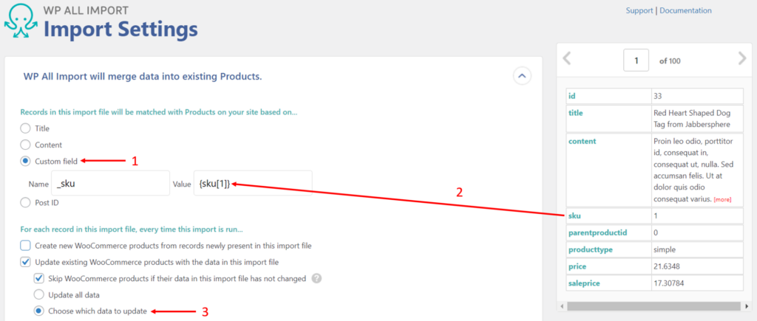Click the 'sku' field name
Screen dimensions: 757x321
tap(574, 215)
